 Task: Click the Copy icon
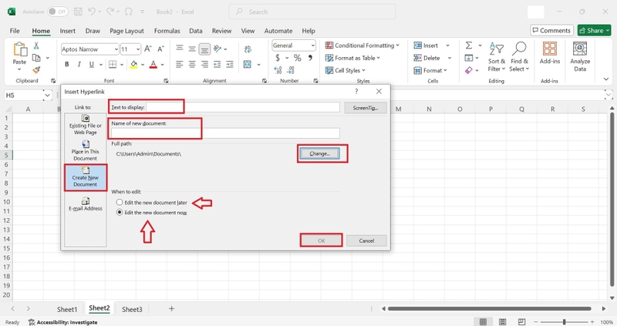36,58
